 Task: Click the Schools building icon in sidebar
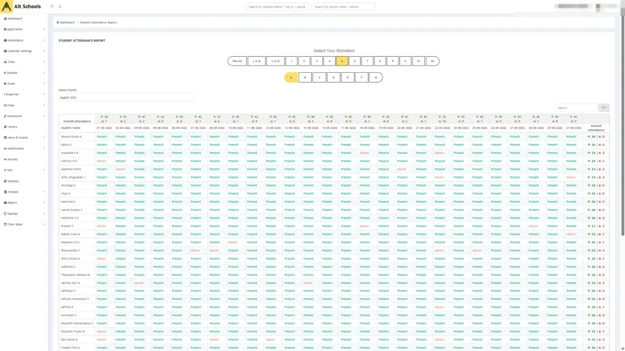click(x=5, y=192)
